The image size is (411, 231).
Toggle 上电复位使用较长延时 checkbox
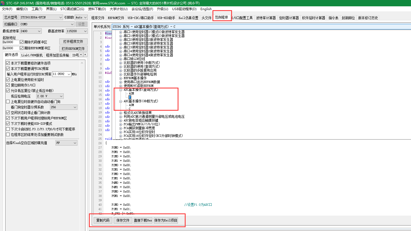point(8,80)
